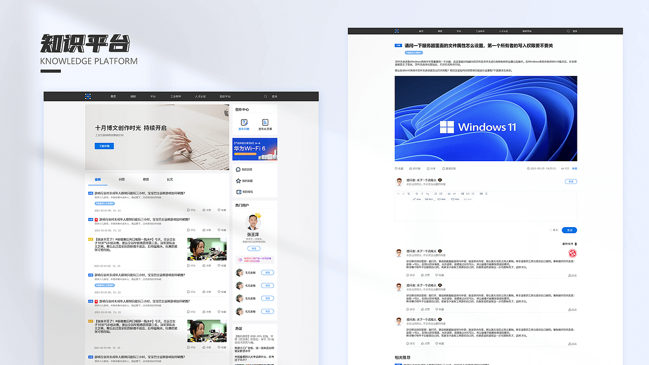Screen dimensions: 649x365
Task: Toggle italic in the reply editor toolbar
Action: click(422, 194)
